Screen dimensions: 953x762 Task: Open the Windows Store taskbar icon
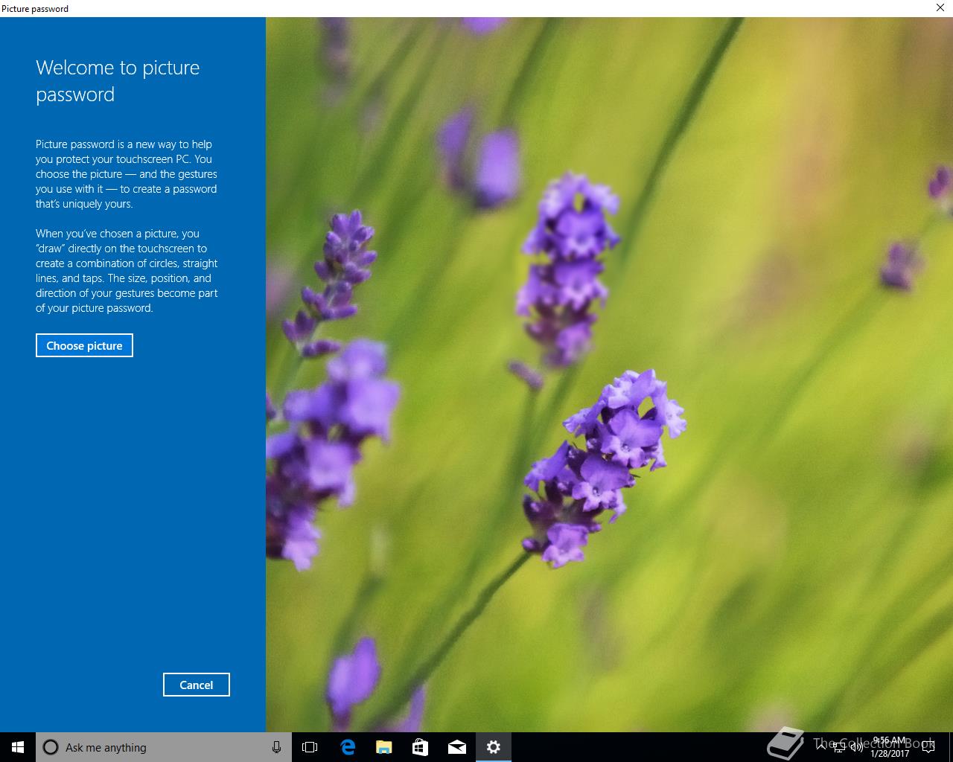point(420,747)
